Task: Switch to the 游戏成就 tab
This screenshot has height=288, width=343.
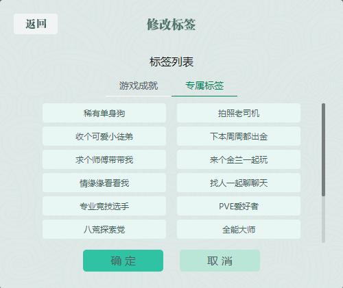Action: point(139,86)
